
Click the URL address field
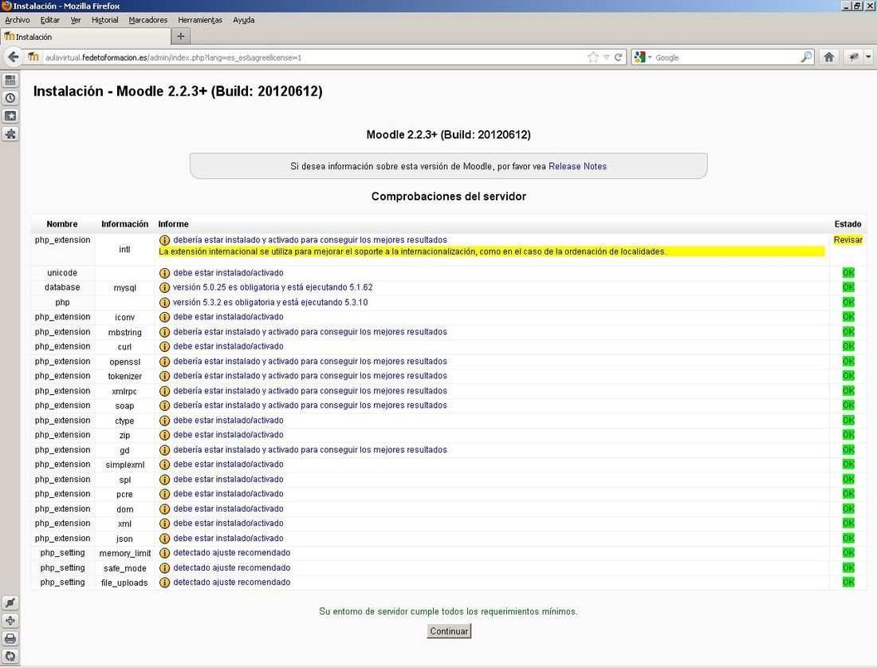[x=313, y=57]
